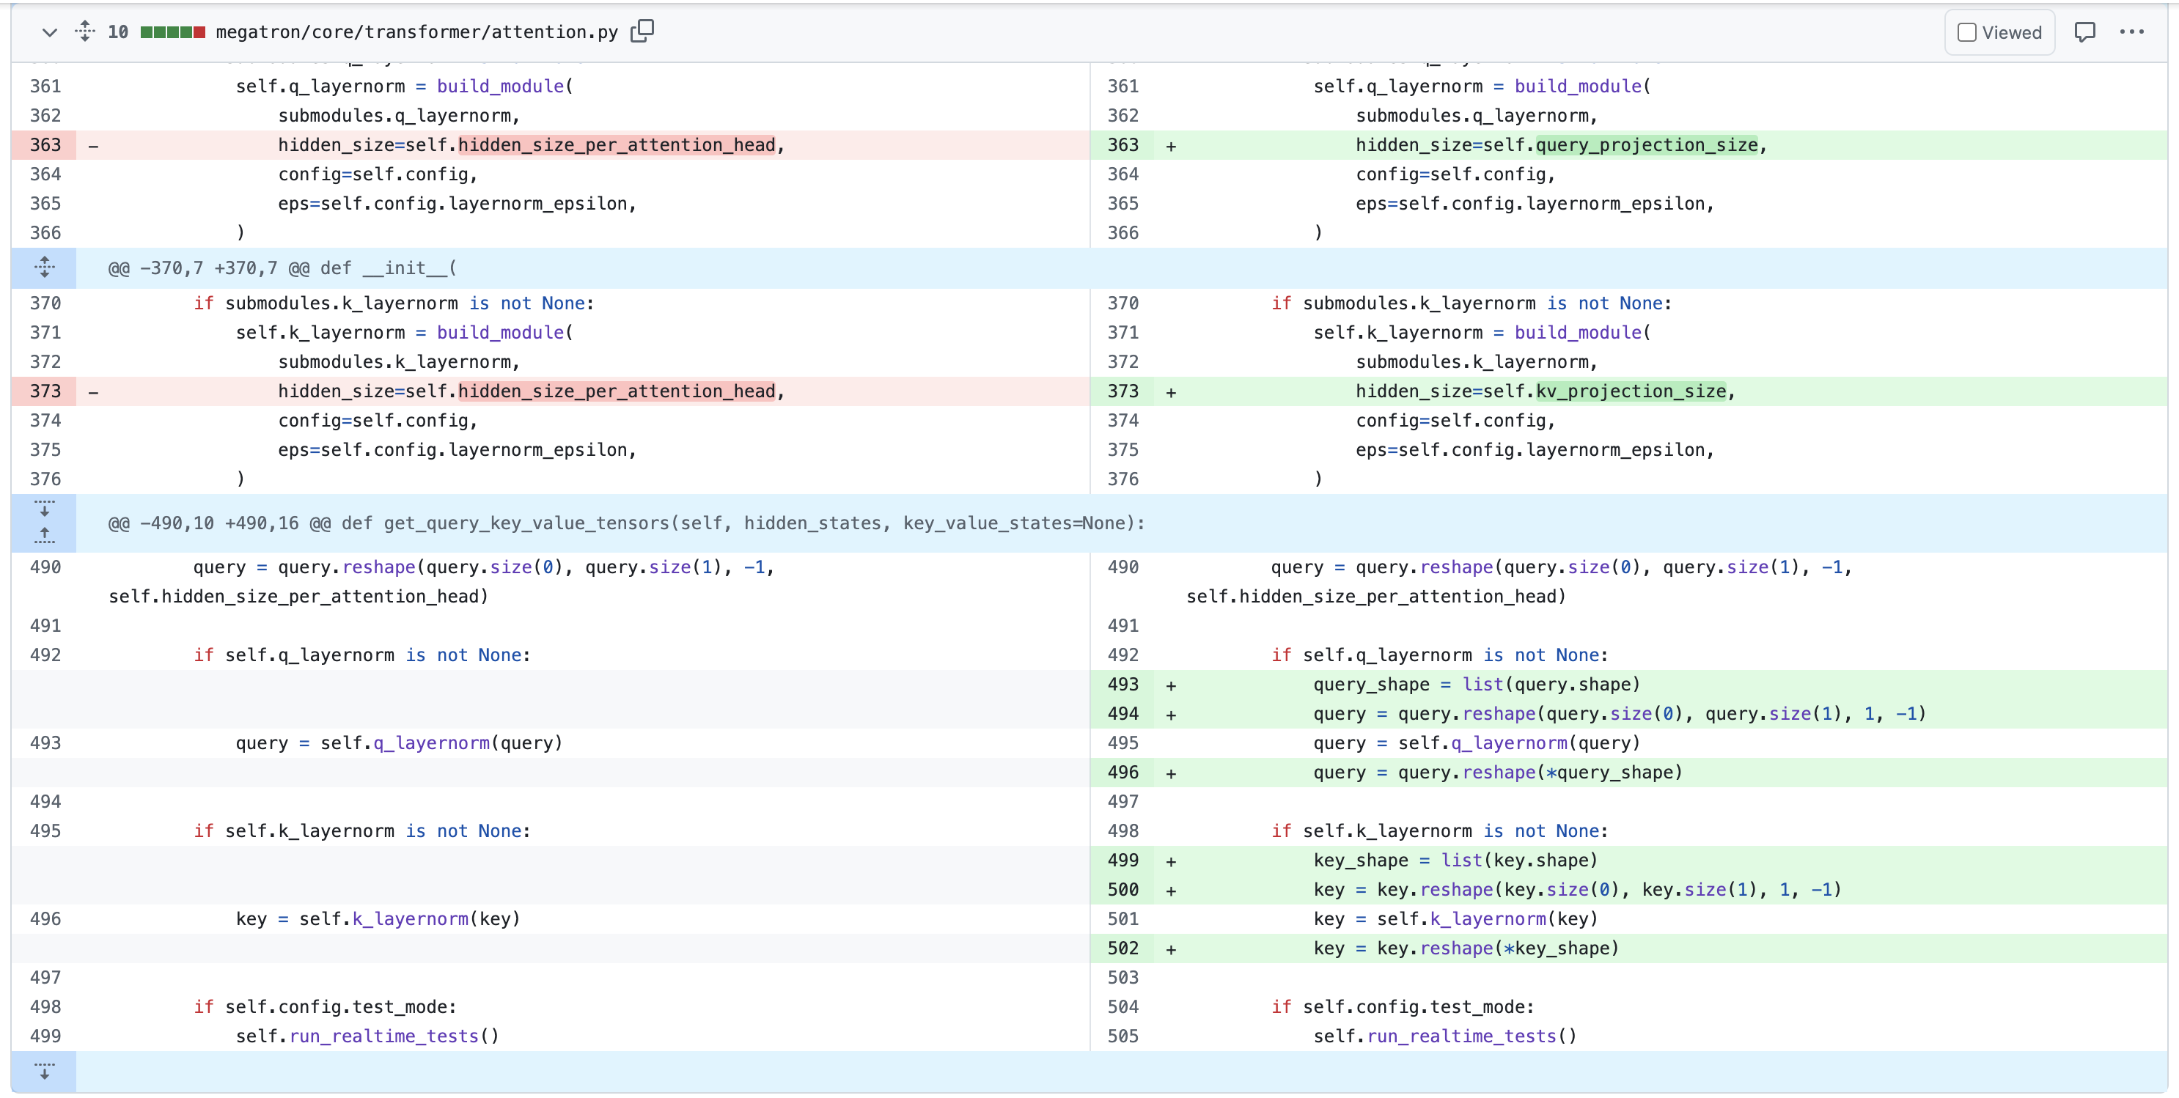Mark file as Viewed checkbox

[1966, 32]
